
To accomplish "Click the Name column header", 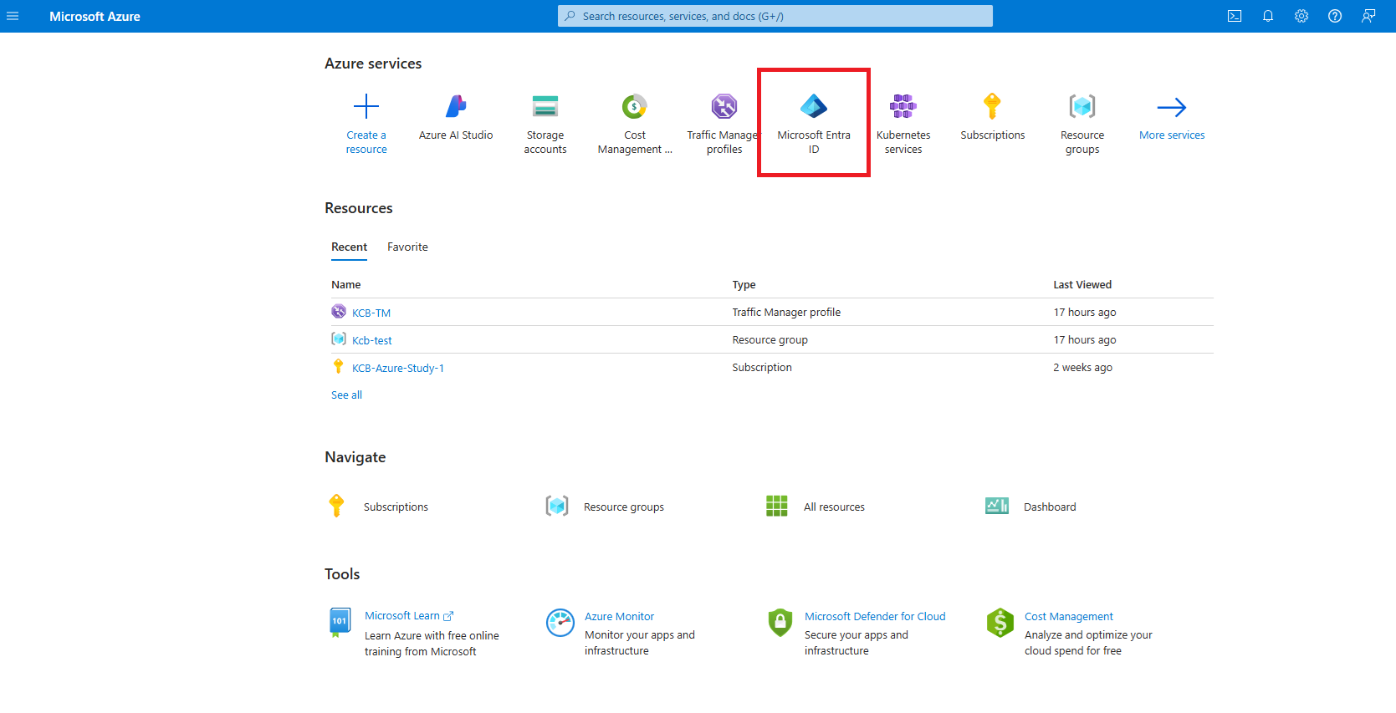I will pos(346,285).
